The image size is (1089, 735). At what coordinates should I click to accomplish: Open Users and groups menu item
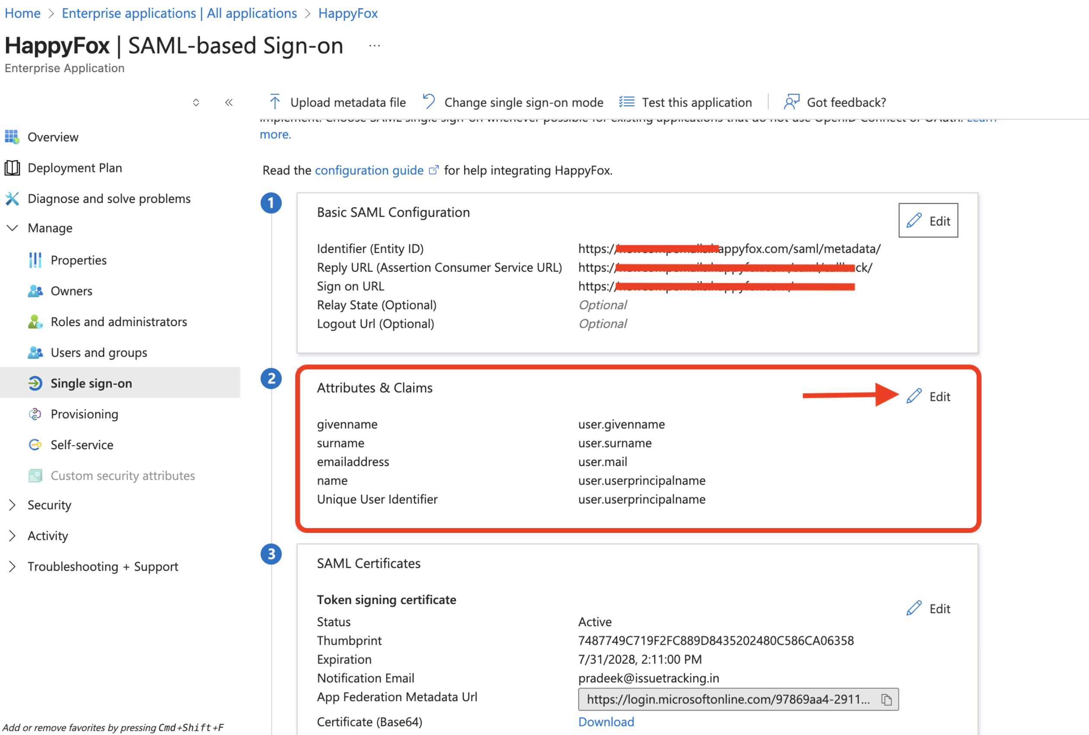[x=99, y=352]
